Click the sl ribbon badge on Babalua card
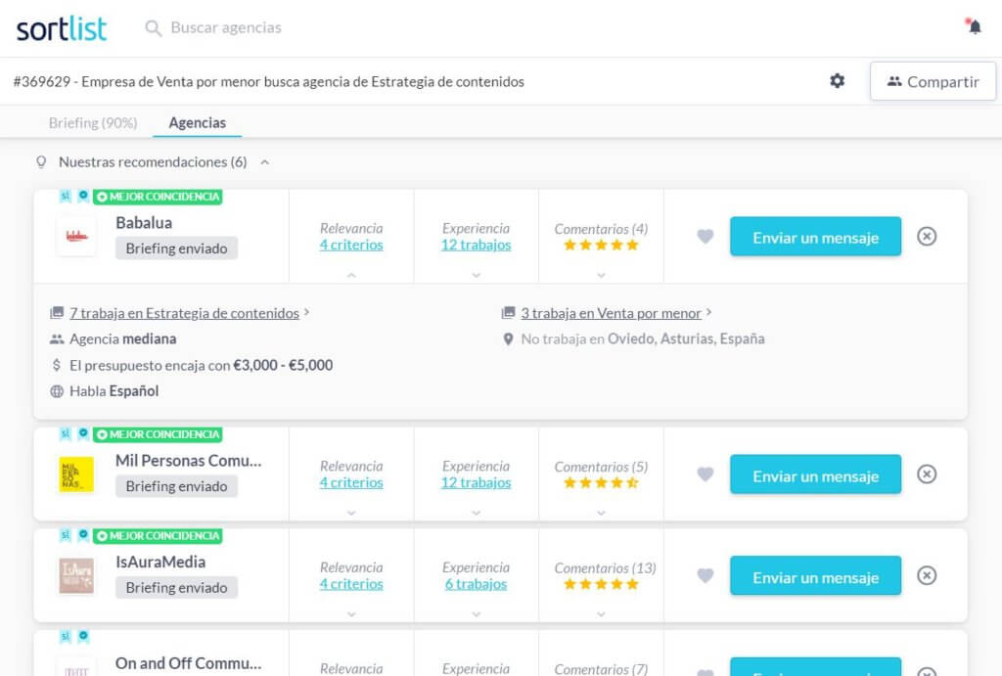Image resolution: width=1002 pixels, height=676 pixels. tap(66, 197)
